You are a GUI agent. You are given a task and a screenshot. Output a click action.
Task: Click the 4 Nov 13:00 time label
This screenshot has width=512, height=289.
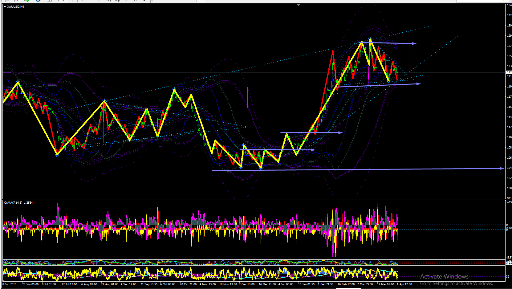click(208, 284)
